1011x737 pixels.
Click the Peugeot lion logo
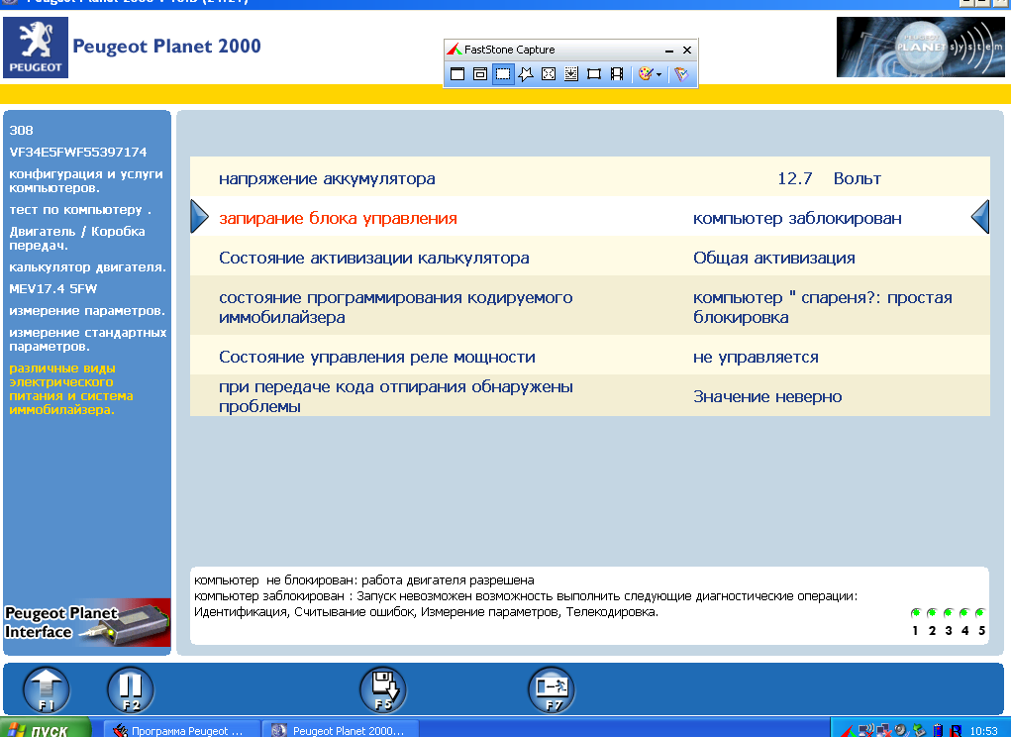(36, 48)
